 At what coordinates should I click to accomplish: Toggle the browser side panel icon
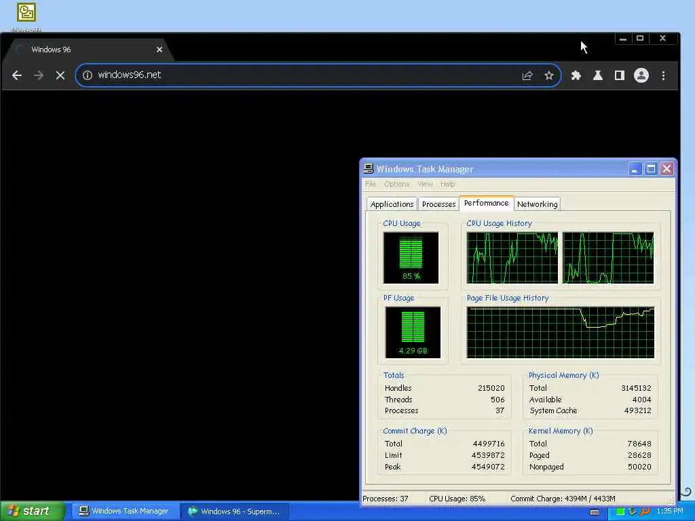pyautogui.click(x=619, y=75)
